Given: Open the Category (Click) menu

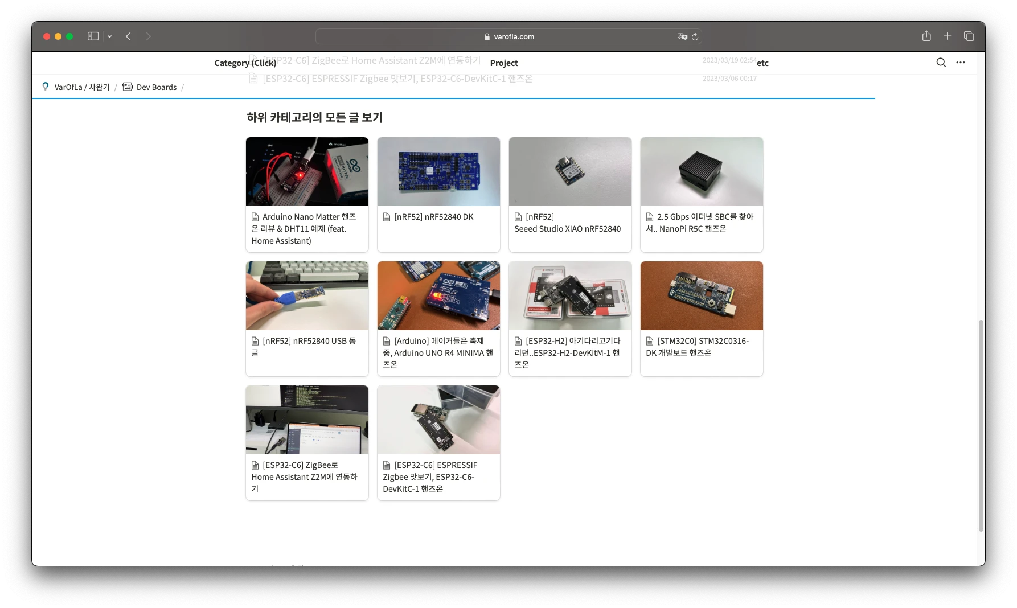Looking at the screenshot, I should pos(245,63).
